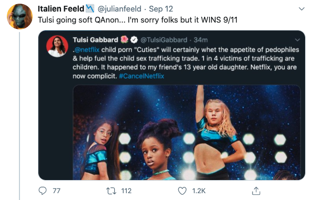Open the share upload icon
The width and height of the screenshot is (313, 200).
tap(256, 191)
